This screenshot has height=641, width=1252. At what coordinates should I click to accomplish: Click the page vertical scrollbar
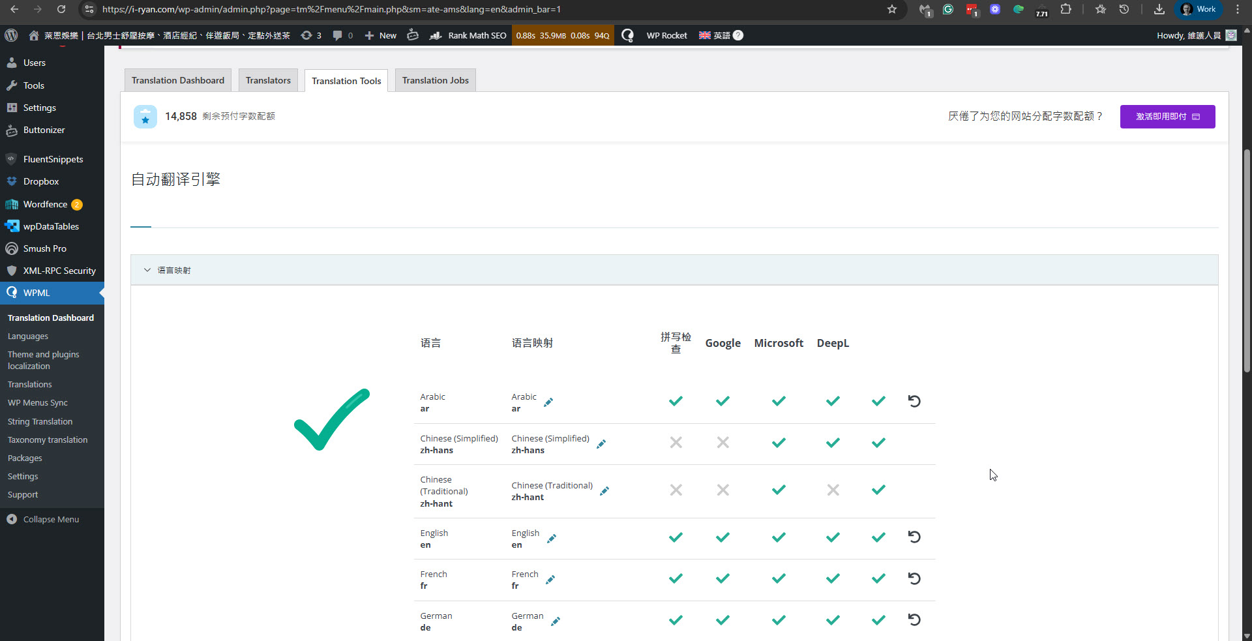click(x=1247, y=261)
